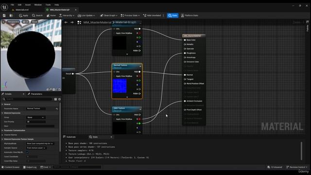Collapse the Material Expression section

pyautogui.click(x=2, y=113)
